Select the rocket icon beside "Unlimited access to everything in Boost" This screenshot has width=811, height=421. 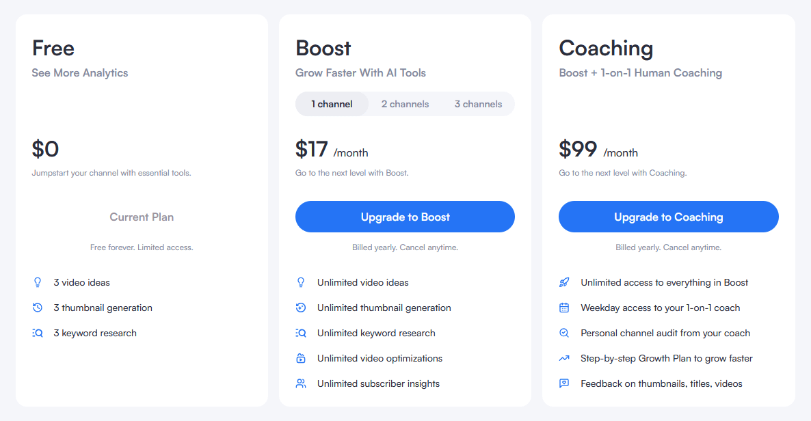click(564, 282)
